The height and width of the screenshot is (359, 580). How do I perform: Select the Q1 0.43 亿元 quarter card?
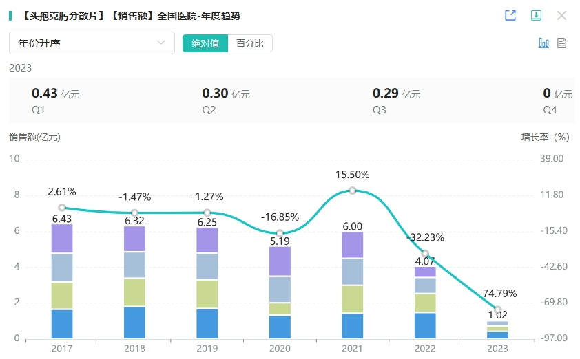click(x=56, y=100)
